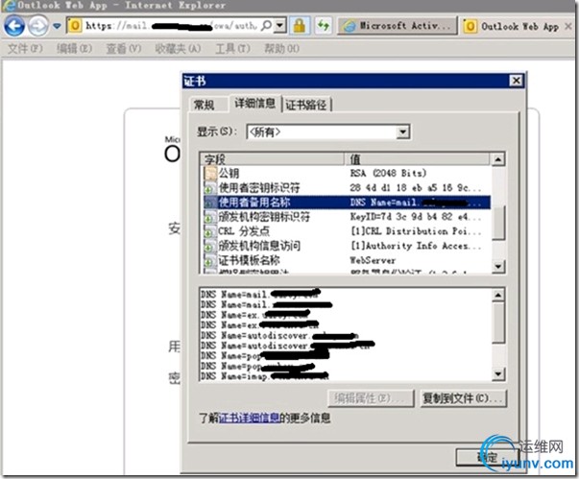Open the 帮助(H) menu

pos(281,48)
